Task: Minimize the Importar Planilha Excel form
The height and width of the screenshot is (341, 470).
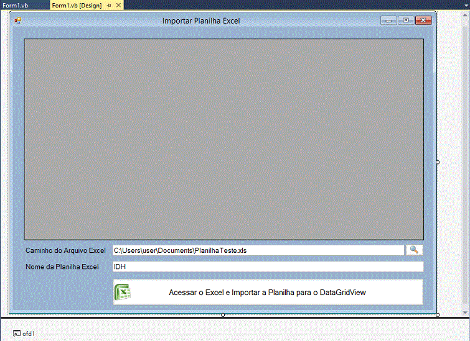Action: [x=388, y=20]
